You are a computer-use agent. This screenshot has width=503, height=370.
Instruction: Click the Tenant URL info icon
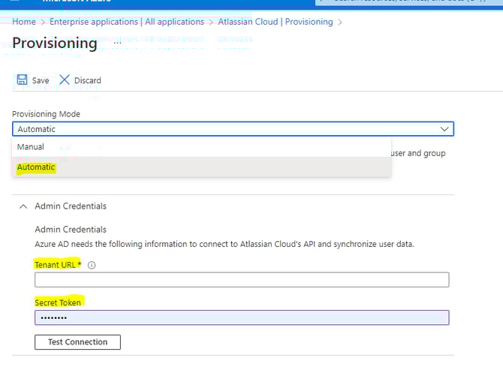[x=92, y=265]
